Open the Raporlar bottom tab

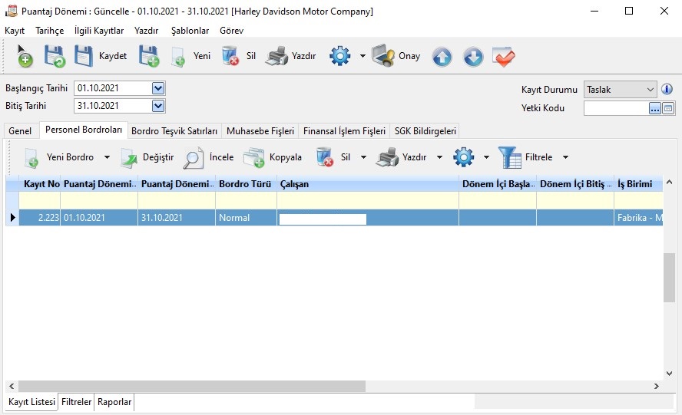(114, 402)
